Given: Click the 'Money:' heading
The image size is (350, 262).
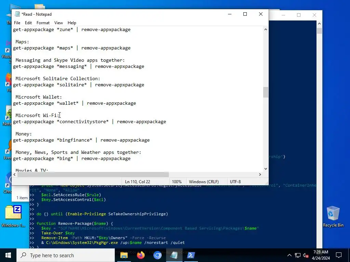Looking at the screenshot, I should 24,134.
